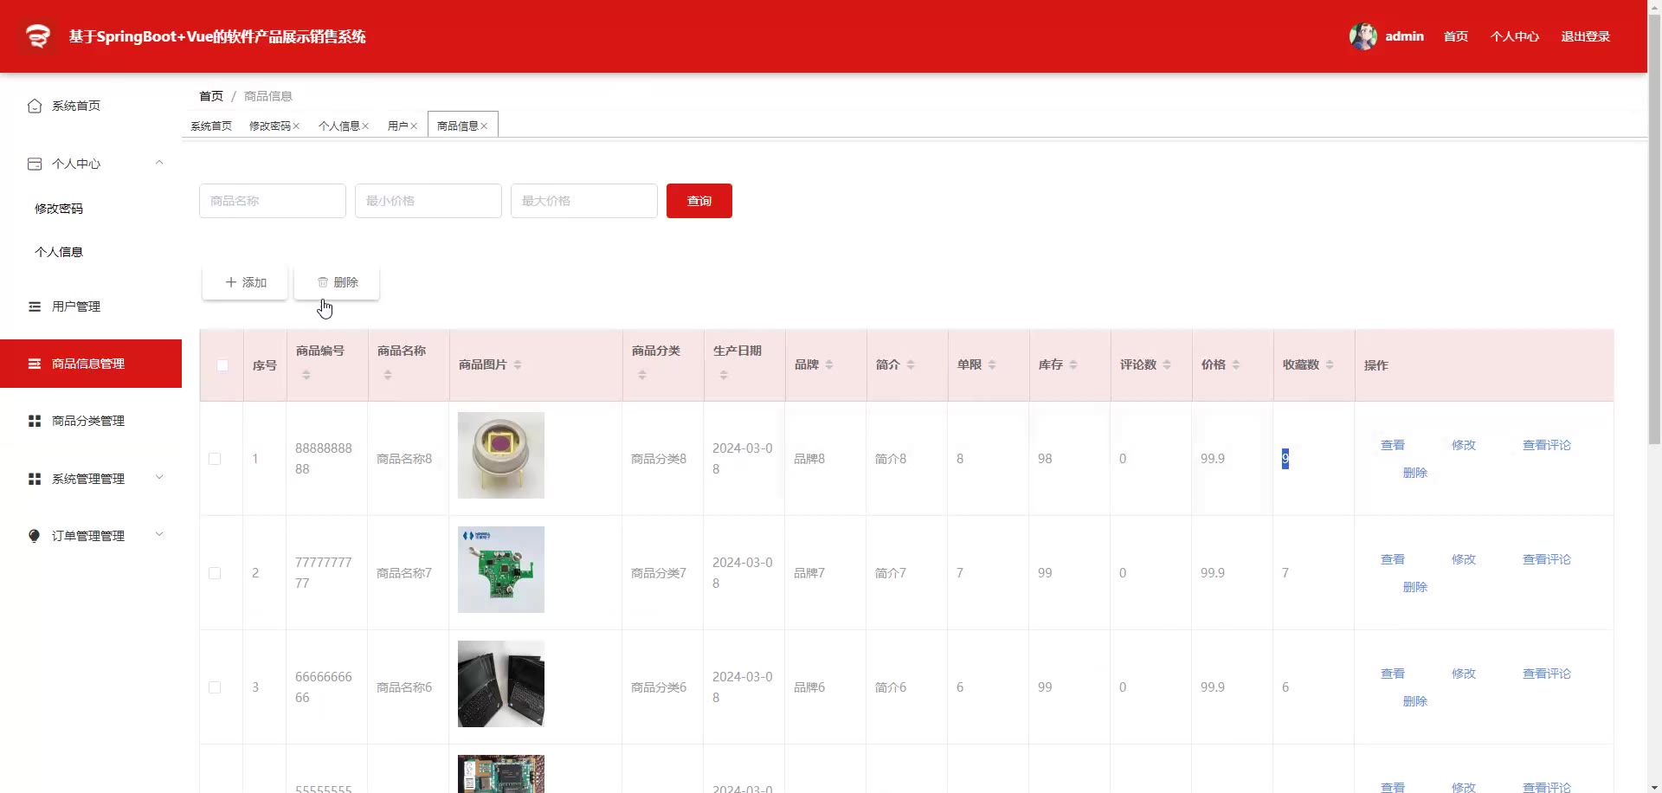Open 个人中心 in the header
This screenshot has height=793, width=1662.
[x=1515, y=36]
